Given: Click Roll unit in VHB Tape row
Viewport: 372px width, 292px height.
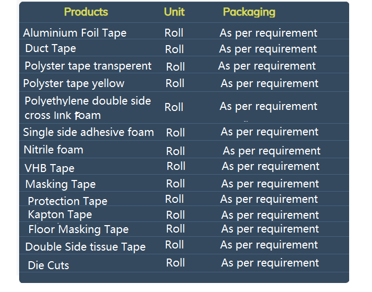Looking at the screenshot, I should 176,166.
